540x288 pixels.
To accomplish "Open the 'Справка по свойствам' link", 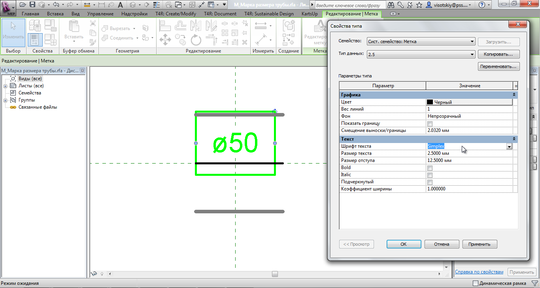I will click(x=479, y=272).
